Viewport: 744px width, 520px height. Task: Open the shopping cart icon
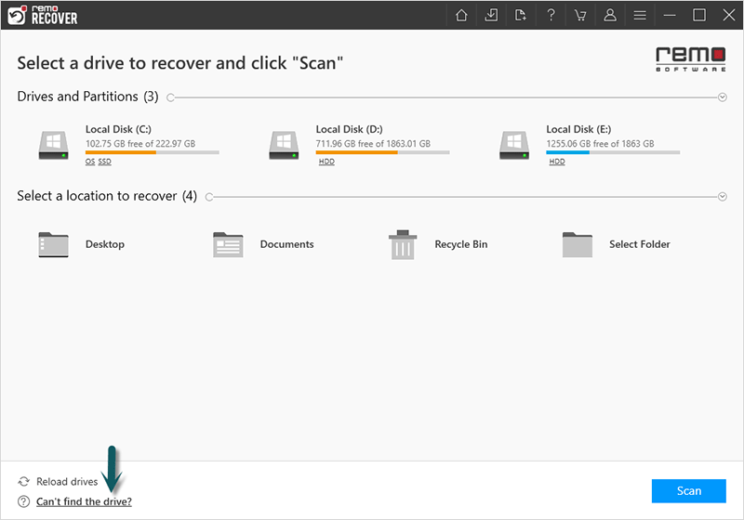click(579, 15)
